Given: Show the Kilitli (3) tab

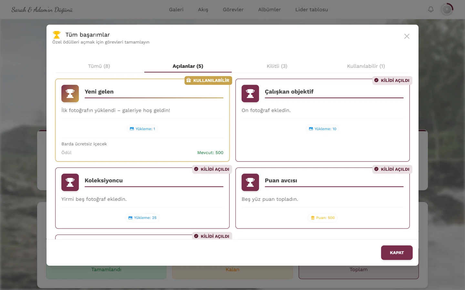Looking at the screenshot, I should pos(277,66).
